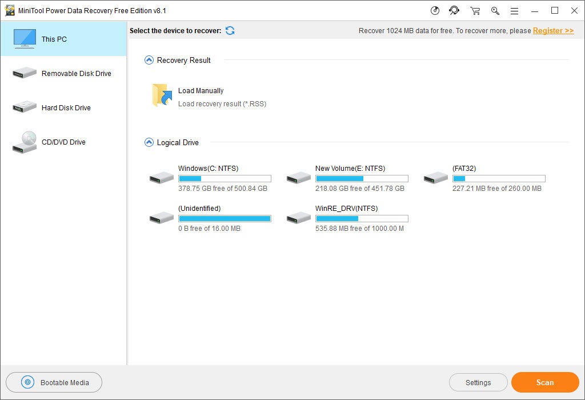
Task: Collapse the Recovery Result section
Action: tap(149, 60)
